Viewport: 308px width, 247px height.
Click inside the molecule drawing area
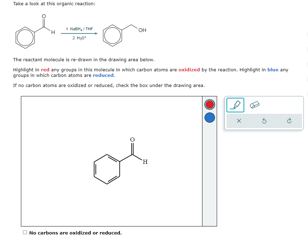(x=111, y=160)
